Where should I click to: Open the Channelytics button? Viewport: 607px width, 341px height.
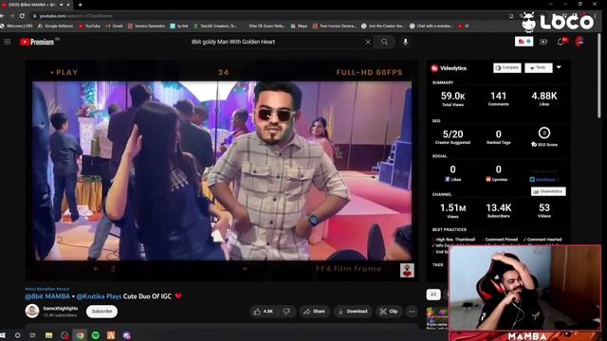tap(548, 191)
